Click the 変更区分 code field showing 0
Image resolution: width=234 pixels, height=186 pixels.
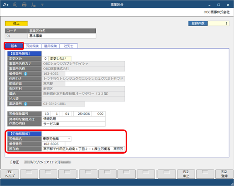[45, 59]
